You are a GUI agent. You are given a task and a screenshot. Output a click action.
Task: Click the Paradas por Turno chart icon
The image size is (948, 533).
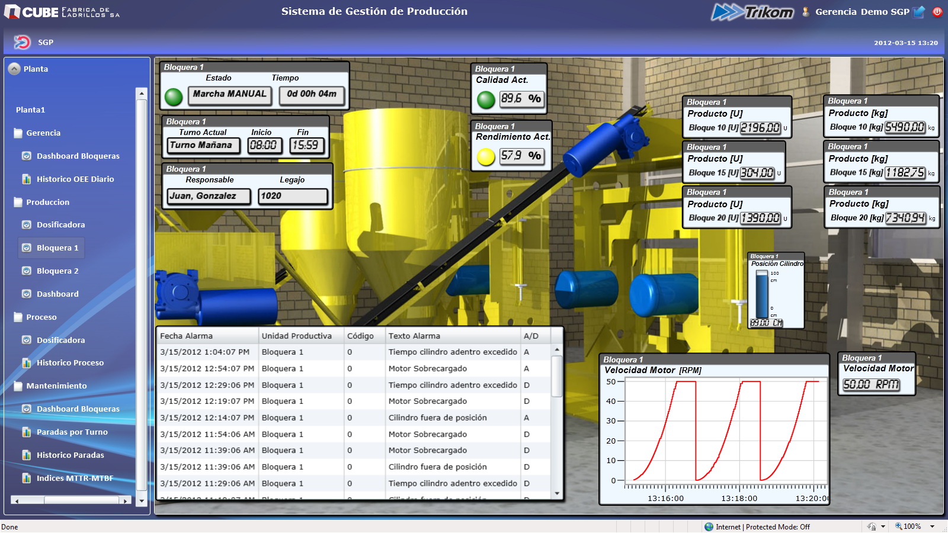pyautogui.click(x=27, y=432)
